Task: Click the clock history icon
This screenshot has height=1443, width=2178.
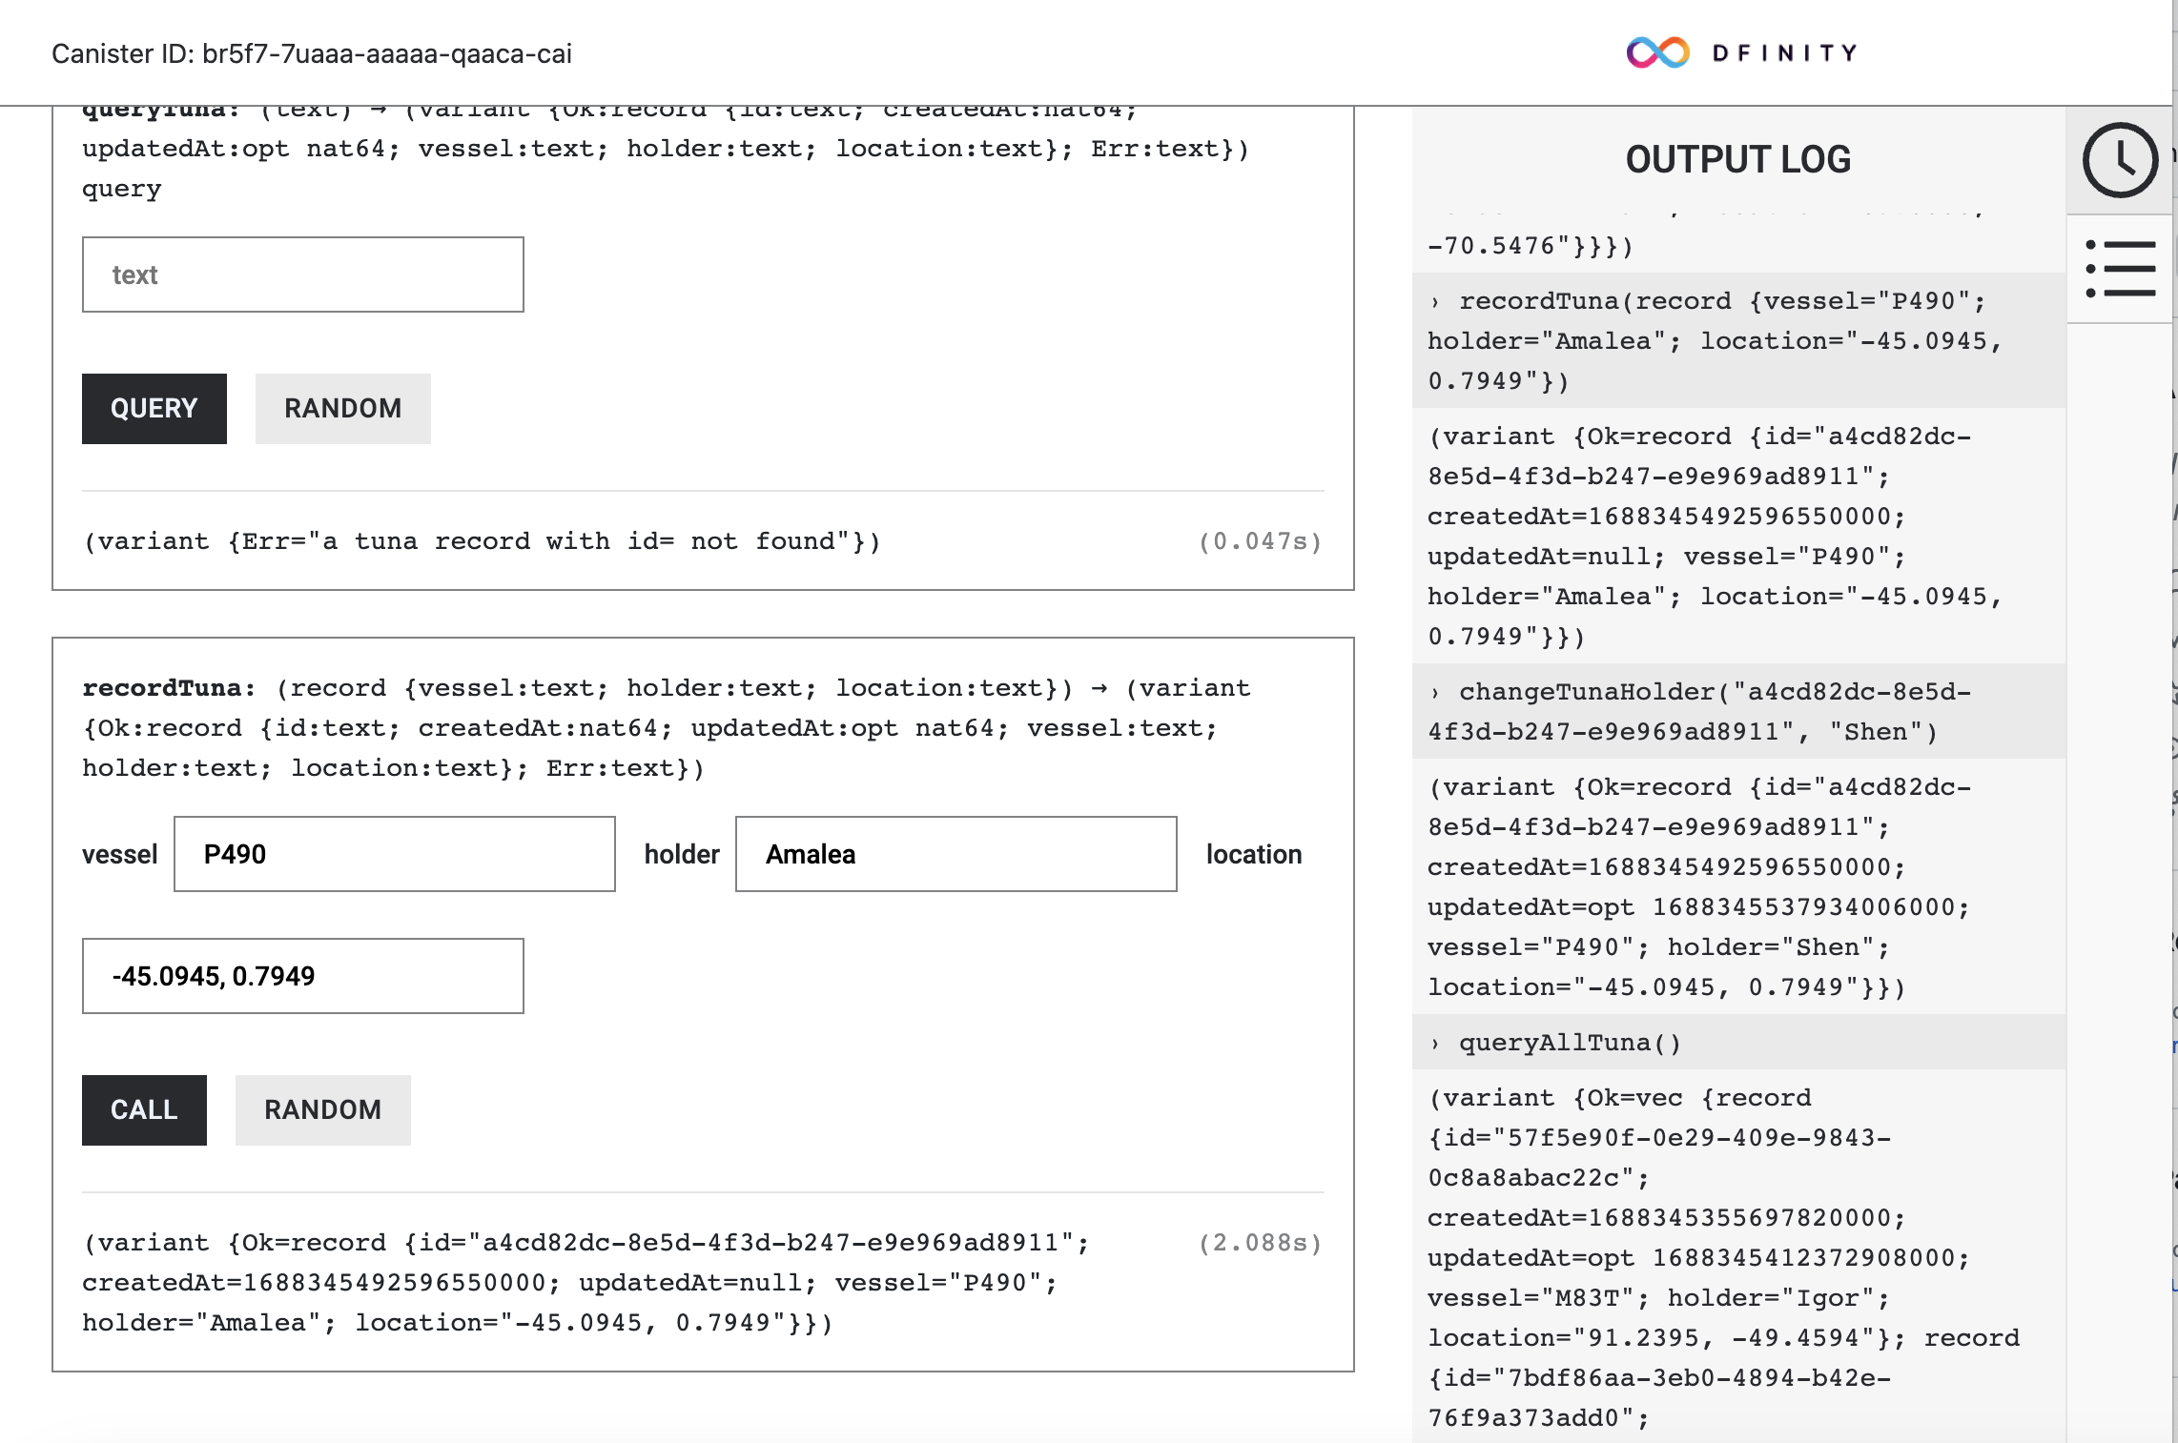Action: tap(2119, 160)
